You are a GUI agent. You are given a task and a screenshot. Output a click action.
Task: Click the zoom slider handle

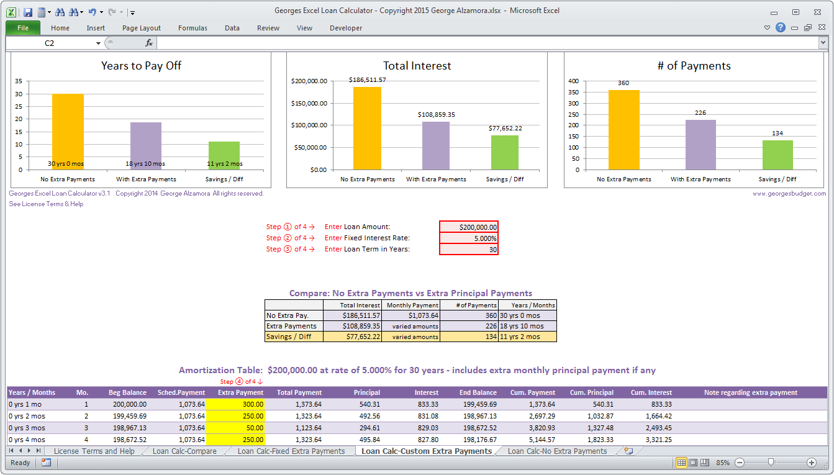tap(771, 463)
